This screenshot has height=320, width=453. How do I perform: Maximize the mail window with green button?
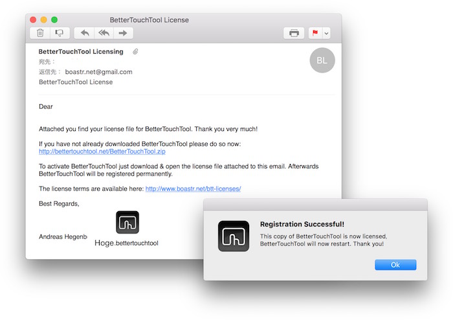tap(54, 19)
